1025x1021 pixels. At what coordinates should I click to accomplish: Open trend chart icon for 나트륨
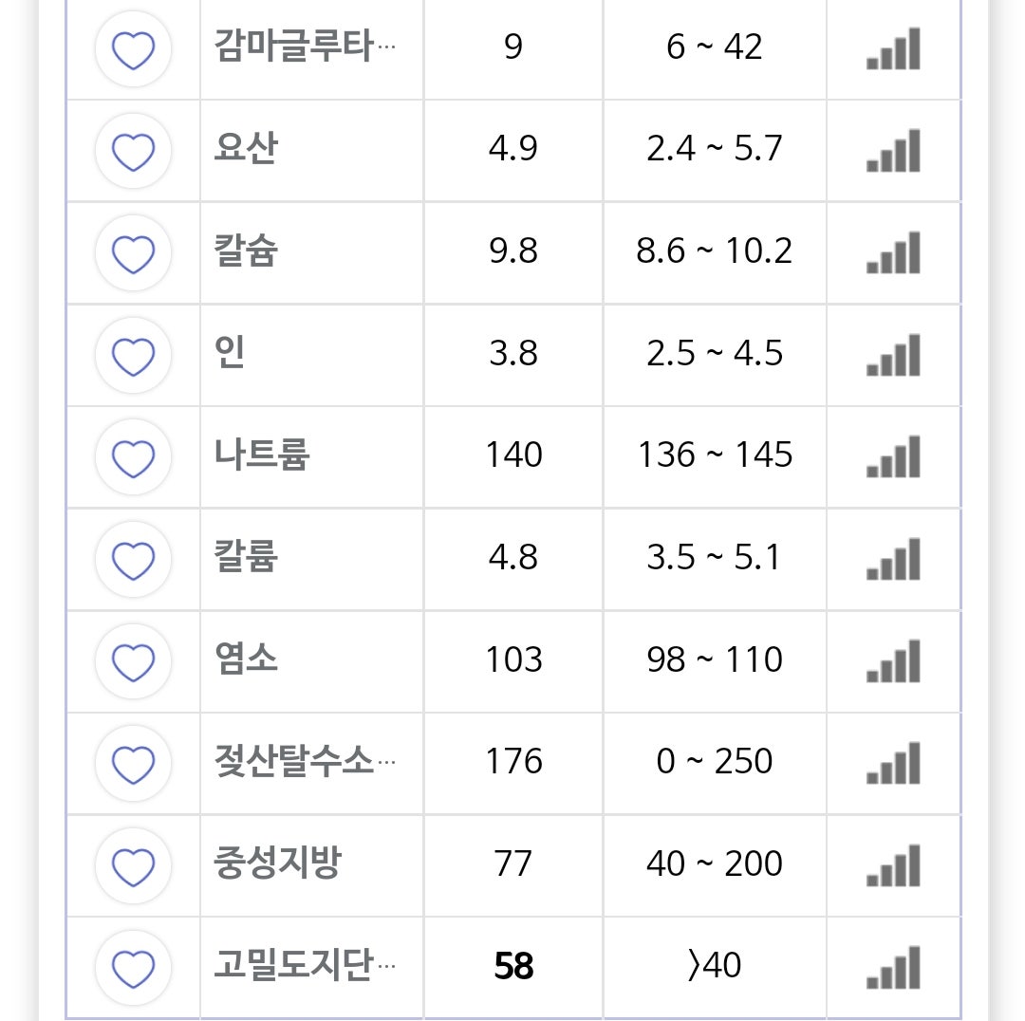[893, 456]
